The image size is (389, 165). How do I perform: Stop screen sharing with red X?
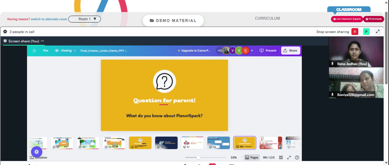(355, 32)
